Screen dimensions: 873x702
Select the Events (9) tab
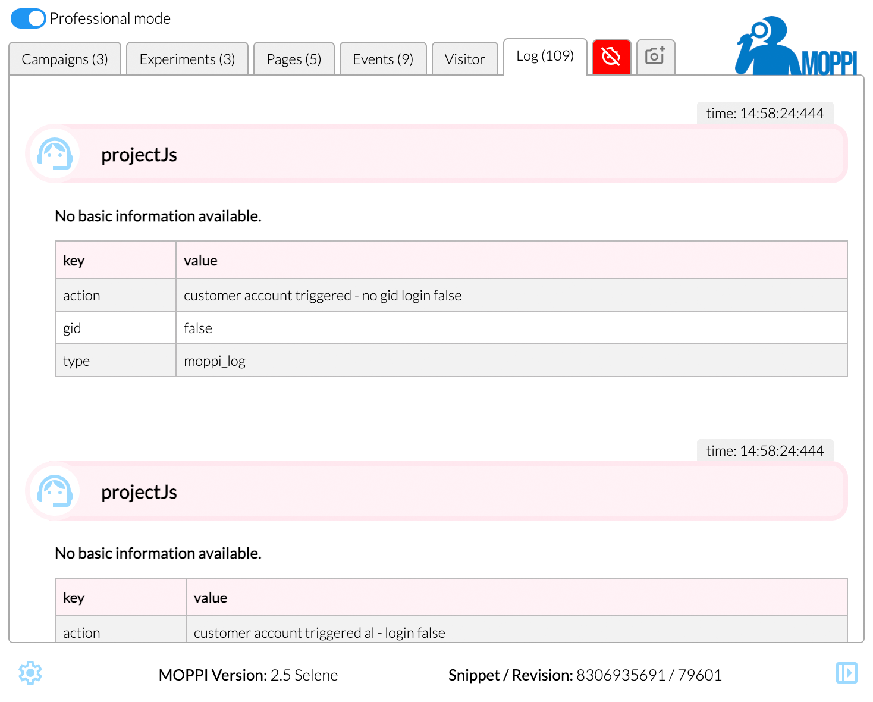point(383,59)
